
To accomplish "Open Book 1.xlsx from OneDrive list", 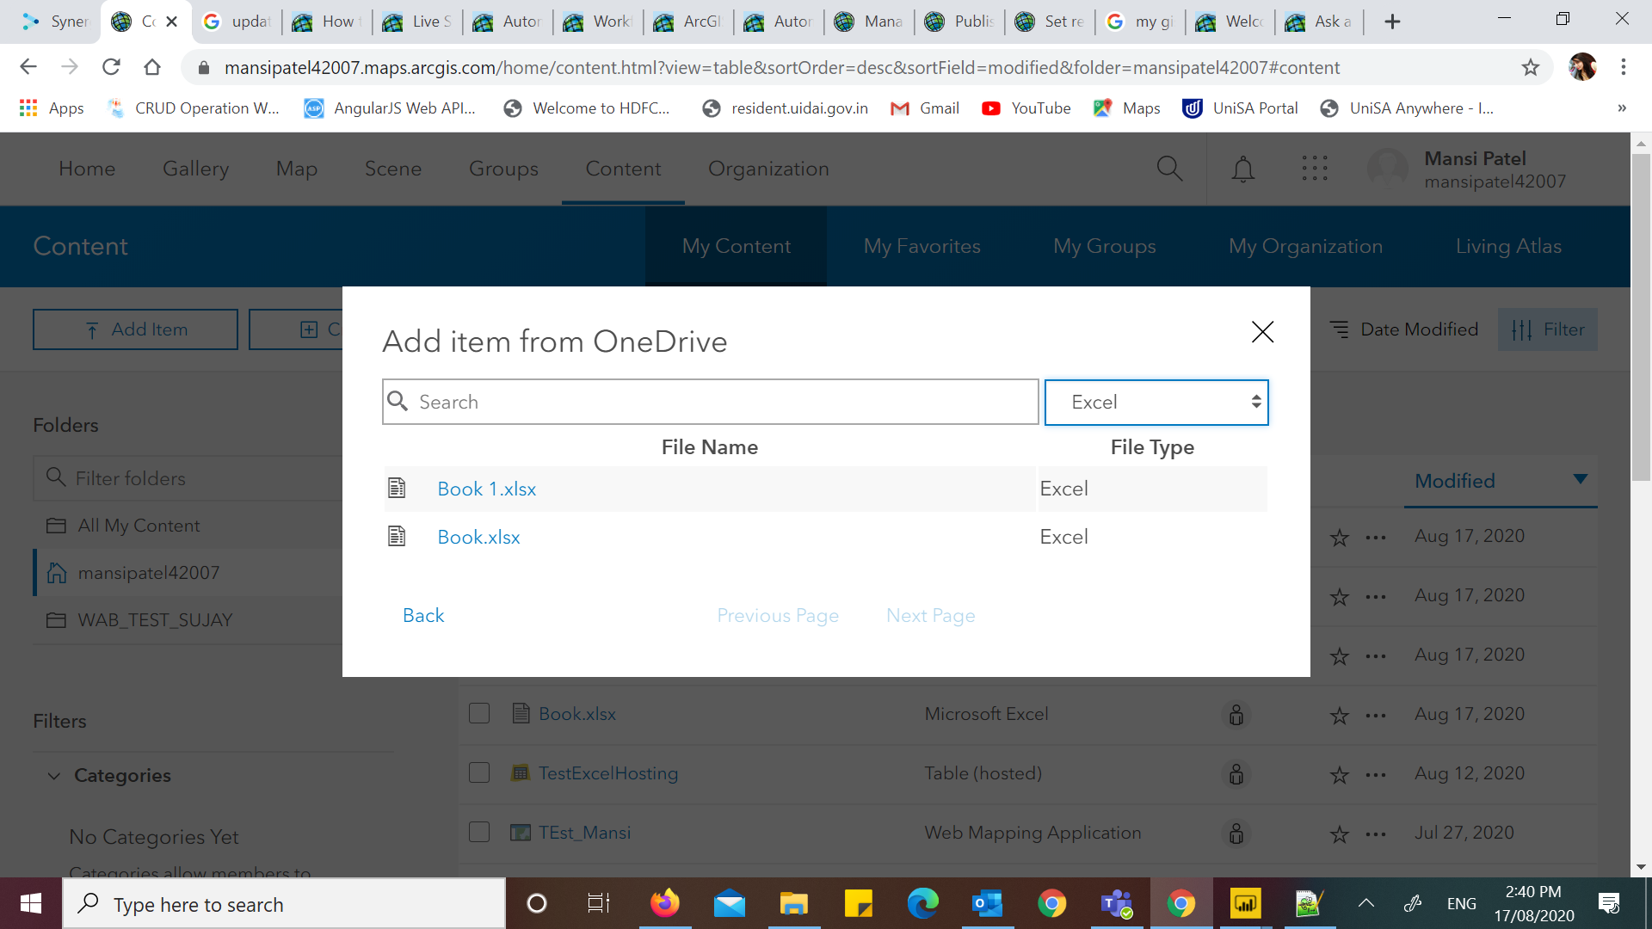I will tap(486, 489).
